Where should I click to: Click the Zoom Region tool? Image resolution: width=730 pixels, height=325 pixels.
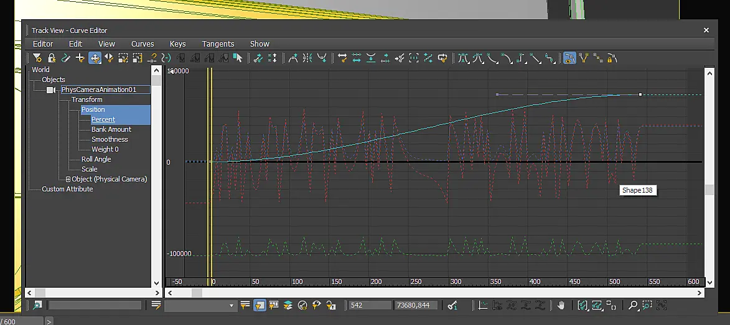pos(647,305)
